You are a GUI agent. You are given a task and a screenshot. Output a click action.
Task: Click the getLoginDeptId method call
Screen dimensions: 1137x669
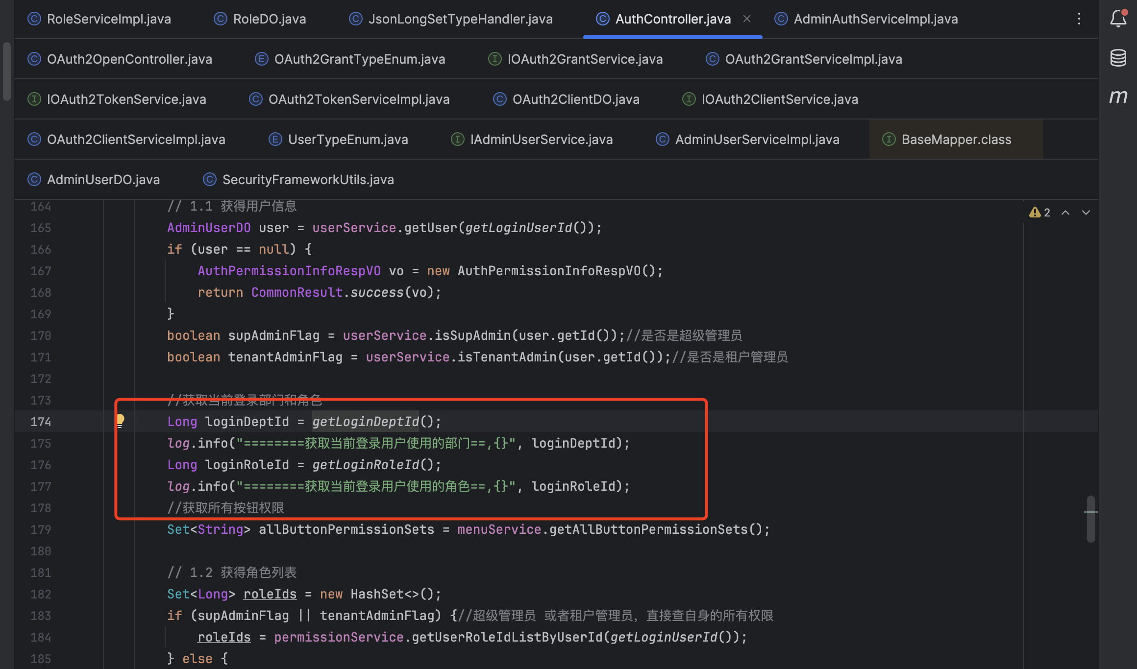[x=366, y=422]
